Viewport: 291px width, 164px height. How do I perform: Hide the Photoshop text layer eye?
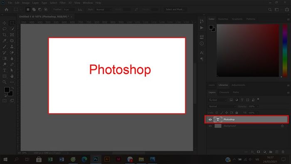(210, 119)
